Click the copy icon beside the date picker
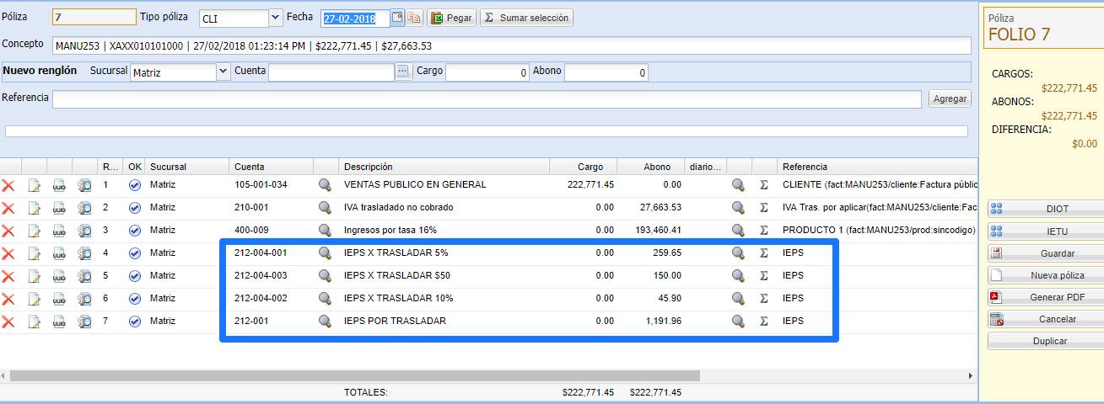Screen dimensions: 1104x404 414,18
